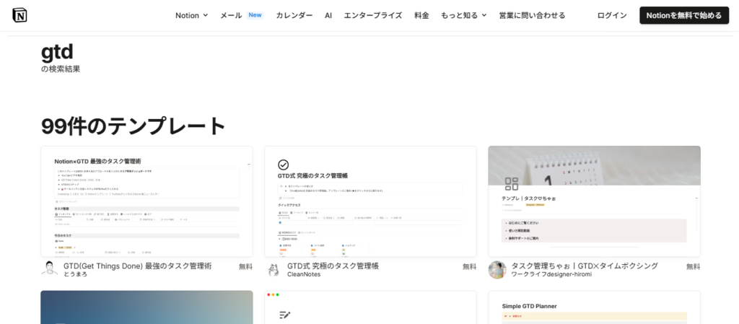Click the ワークライフdesigner-hiromi author name

551,274
